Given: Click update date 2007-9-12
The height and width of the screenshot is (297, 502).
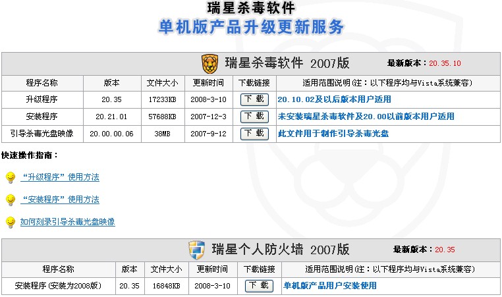Looking at the screenshot, I should [x=208, y=134].
